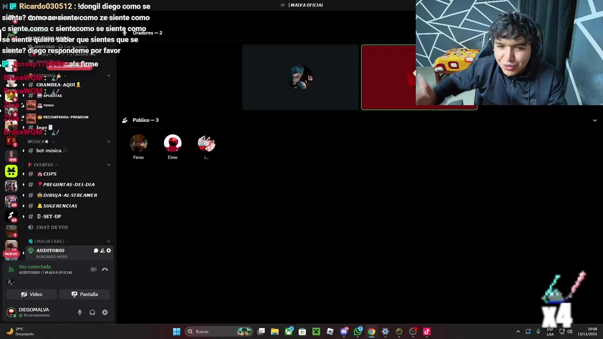Click the Buscar taskbar search box
Image resolution: width=603 pixels, height=339 pixels.
[219, 331]
